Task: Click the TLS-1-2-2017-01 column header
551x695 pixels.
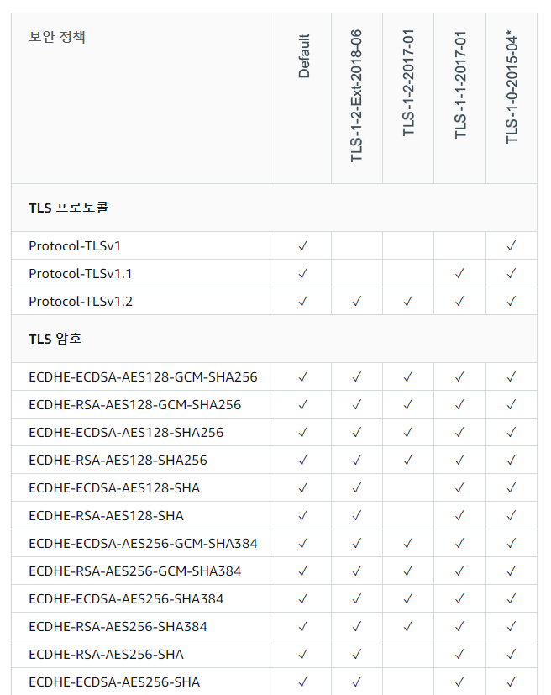Action: (408, 82)
